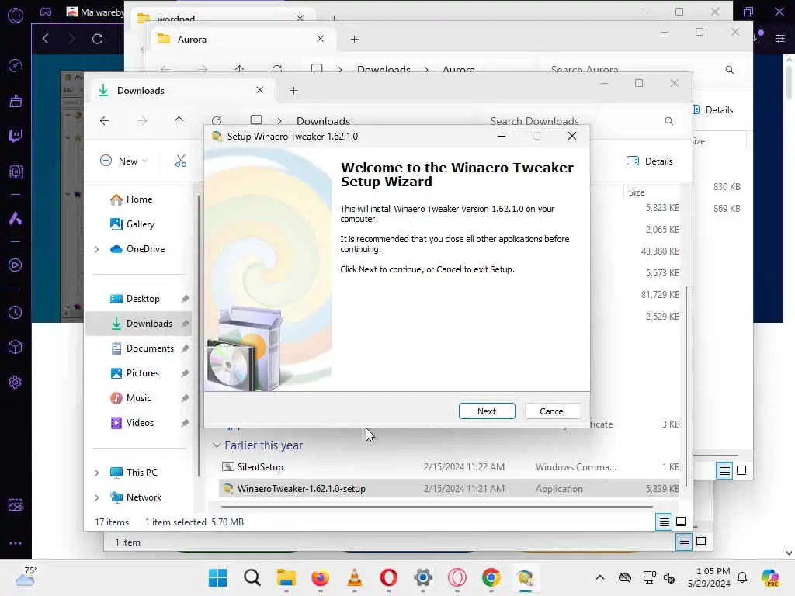
Task: Launch Firefox from the taskbar
Action: click(x=321, y=577)
